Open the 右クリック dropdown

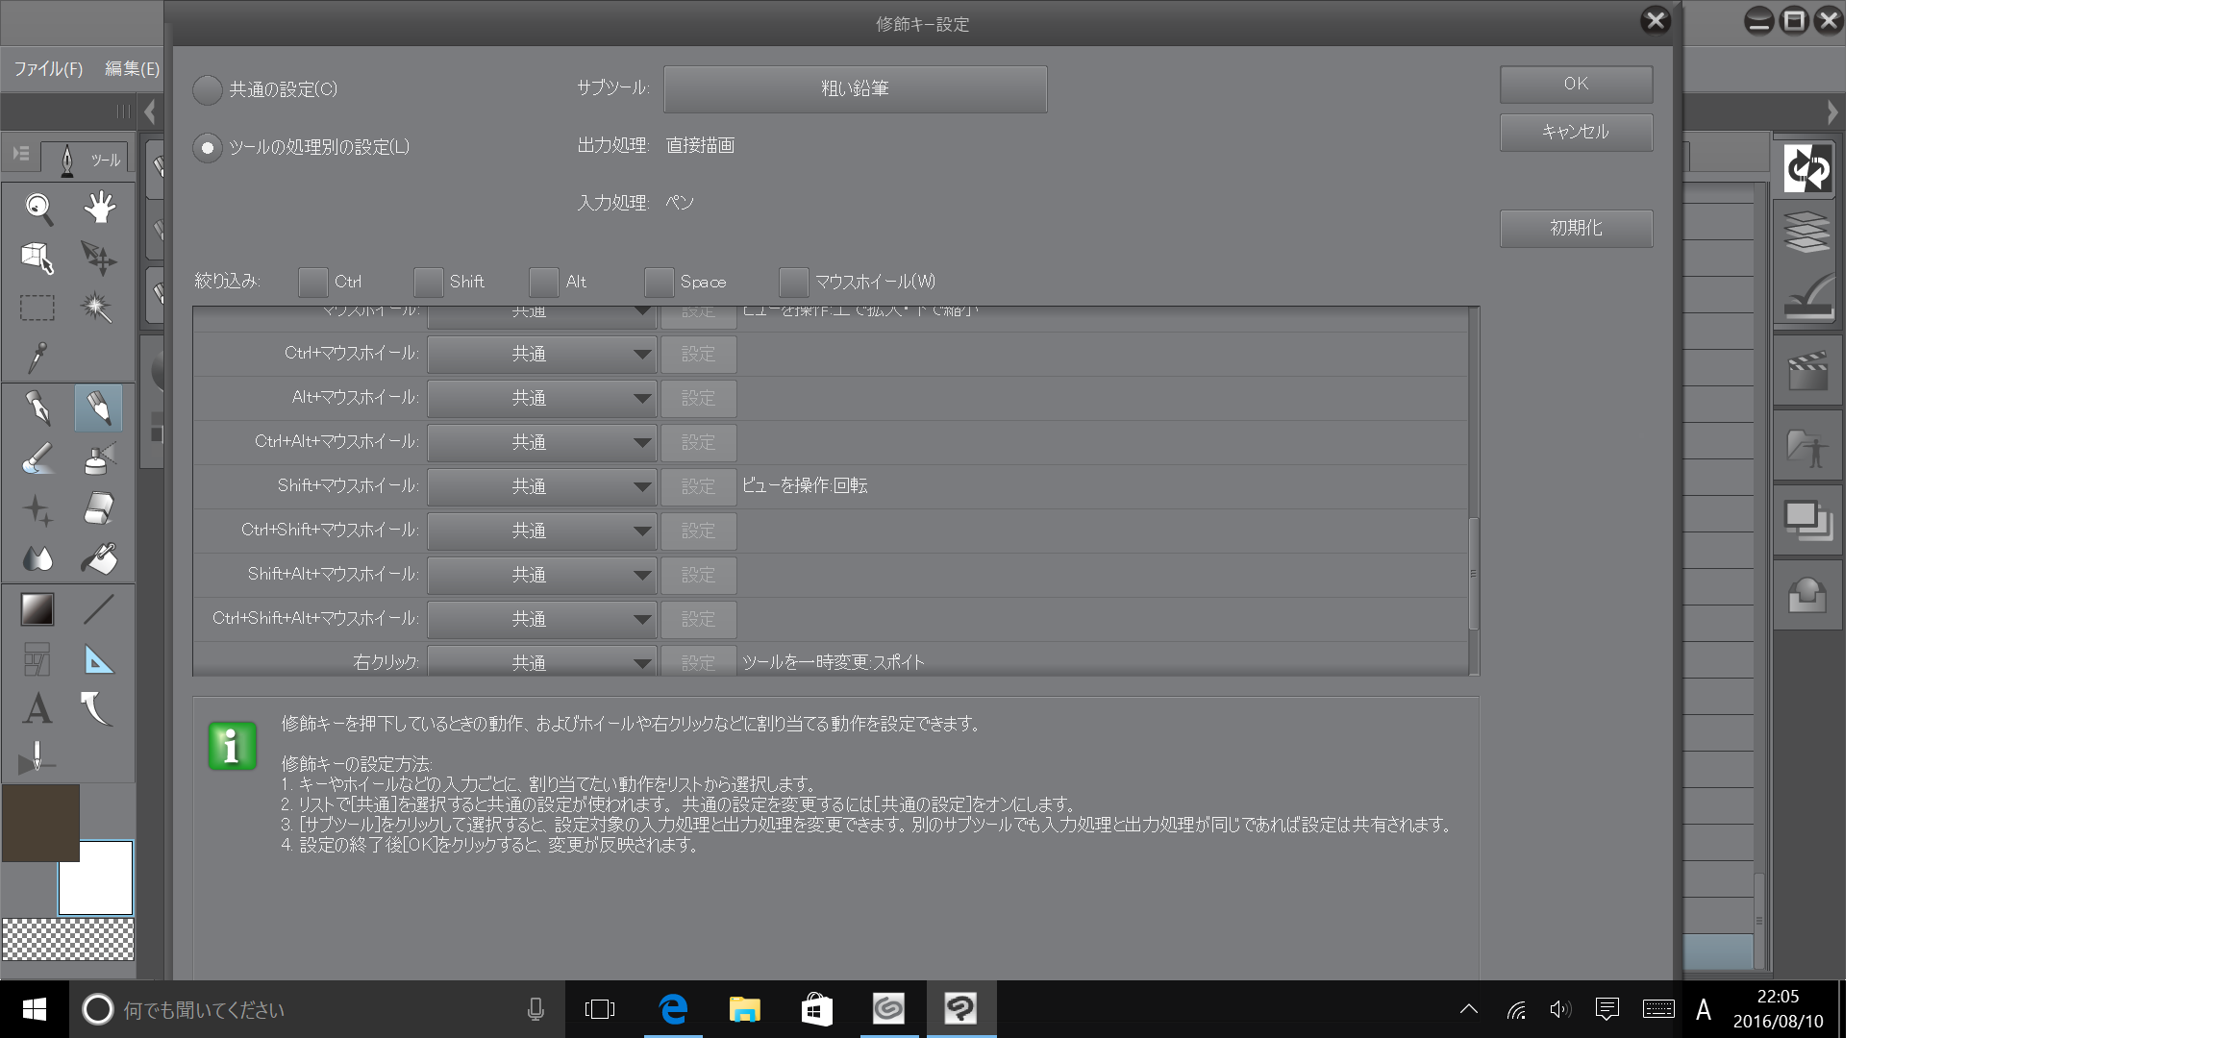(541, 663)
